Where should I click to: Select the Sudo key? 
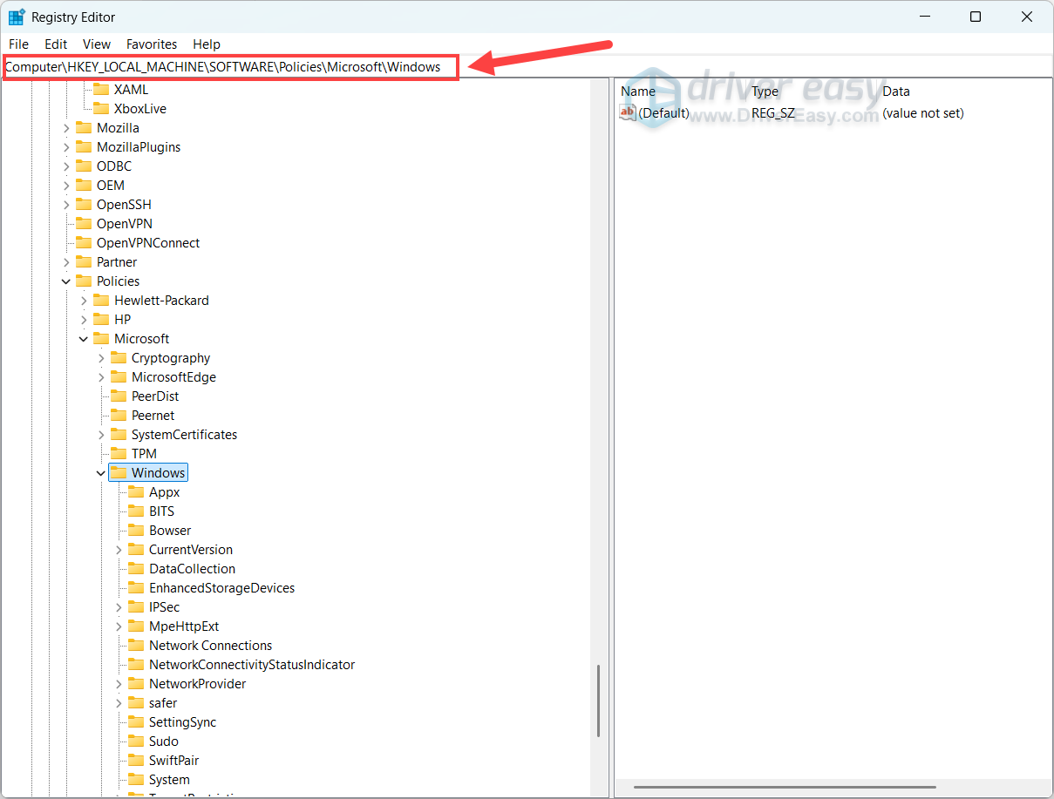tap(163, 741)
